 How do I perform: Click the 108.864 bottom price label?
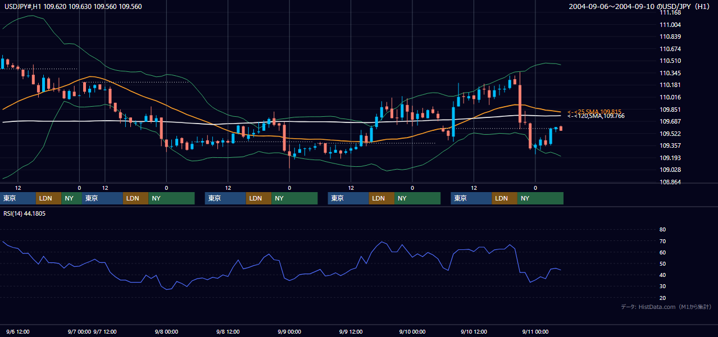(670, 182)
